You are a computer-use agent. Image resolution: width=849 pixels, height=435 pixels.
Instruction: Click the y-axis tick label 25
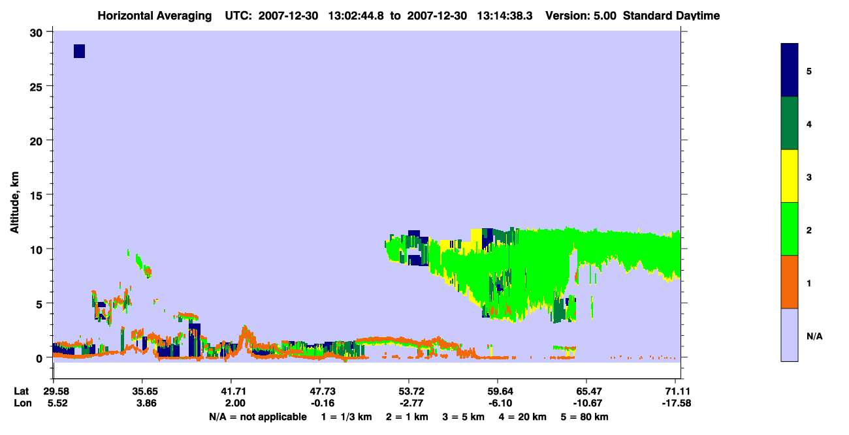[x=37, y=87]
